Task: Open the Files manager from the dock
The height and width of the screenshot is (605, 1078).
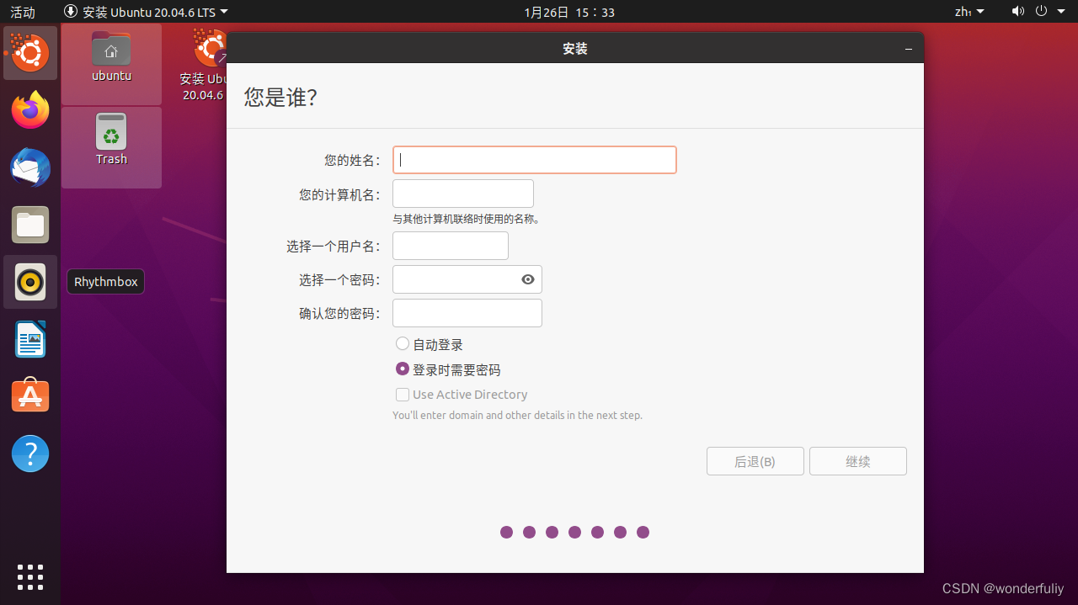Action: [x=30, y=225]
